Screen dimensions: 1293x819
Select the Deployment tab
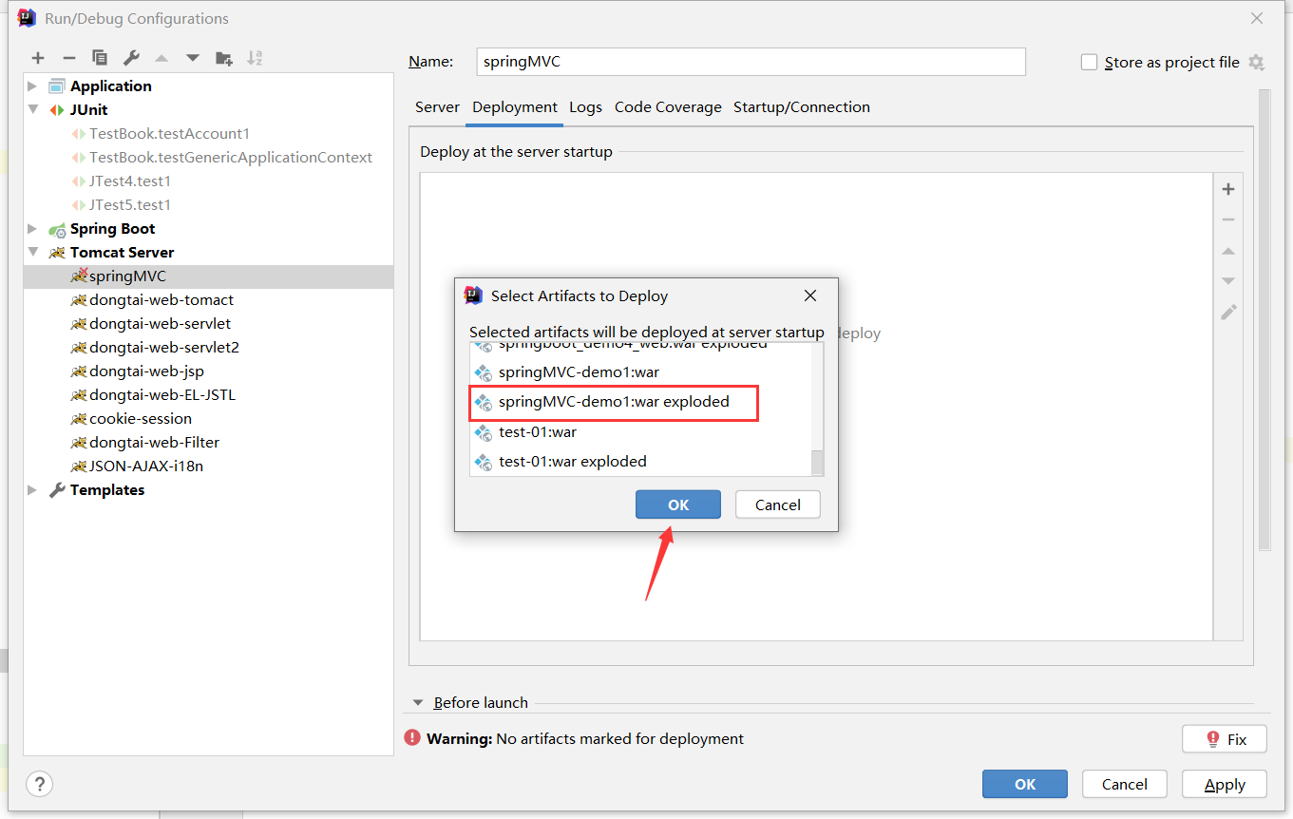[515, 106]
